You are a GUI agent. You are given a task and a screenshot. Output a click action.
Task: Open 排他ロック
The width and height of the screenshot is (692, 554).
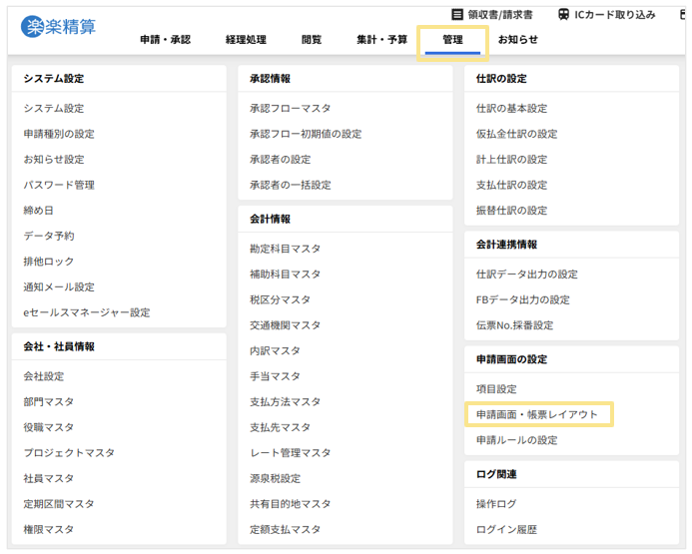(49, 262)
